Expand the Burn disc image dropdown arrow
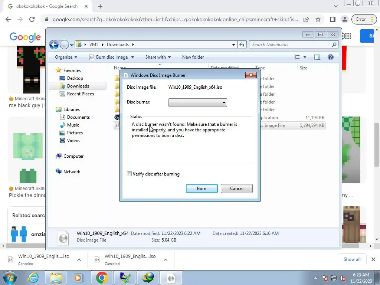This screenshot has width=380, height=285. [132, 57]
